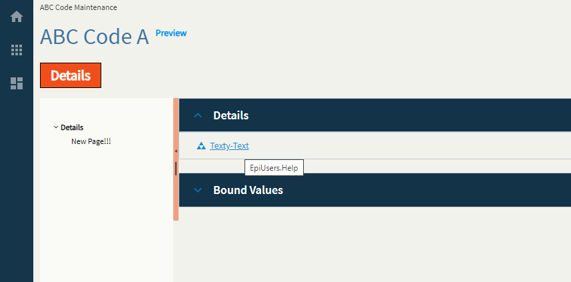Image resolution: width=571 pixels, height=282 pixels.
Task: Collapse the Details tree node arrow
Action: pyautogui.click(x=56, y=127)
